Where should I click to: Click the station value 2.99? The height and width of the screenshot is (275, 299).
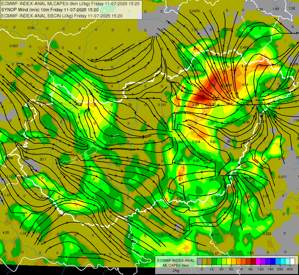[x=196, y=105]
